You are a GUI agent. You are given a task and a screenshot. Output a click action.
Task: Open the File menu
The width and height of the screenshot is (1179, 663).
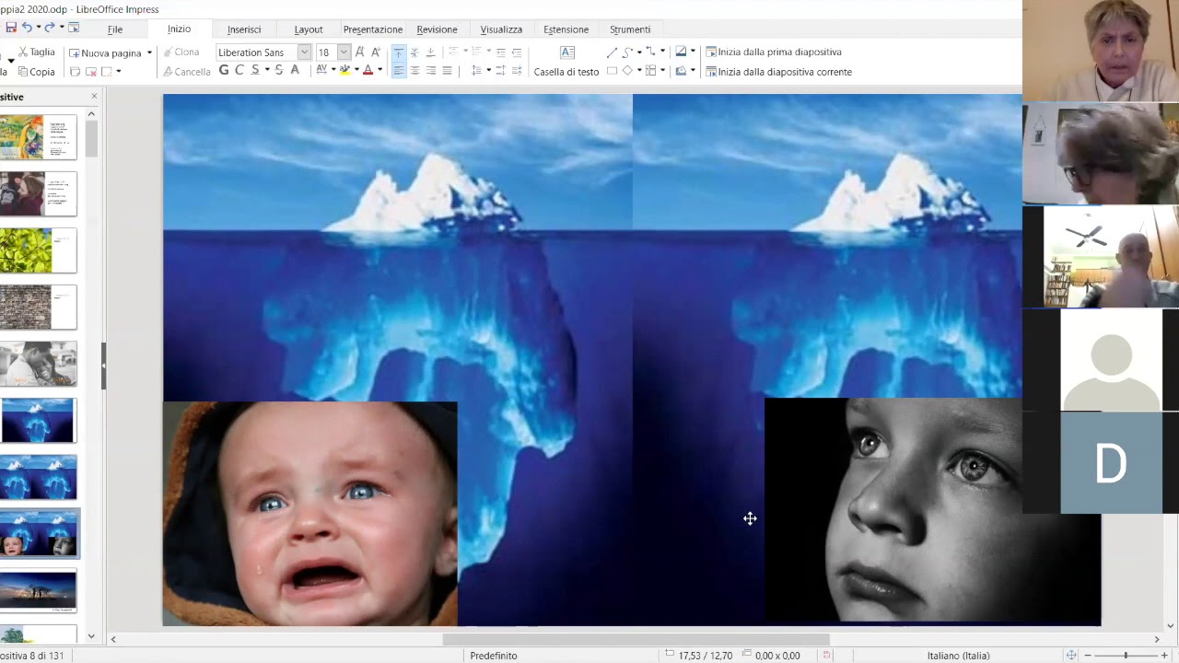point(115,29)
